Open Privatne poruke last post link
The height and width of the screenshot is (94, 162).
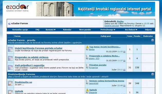coord(98,65)
